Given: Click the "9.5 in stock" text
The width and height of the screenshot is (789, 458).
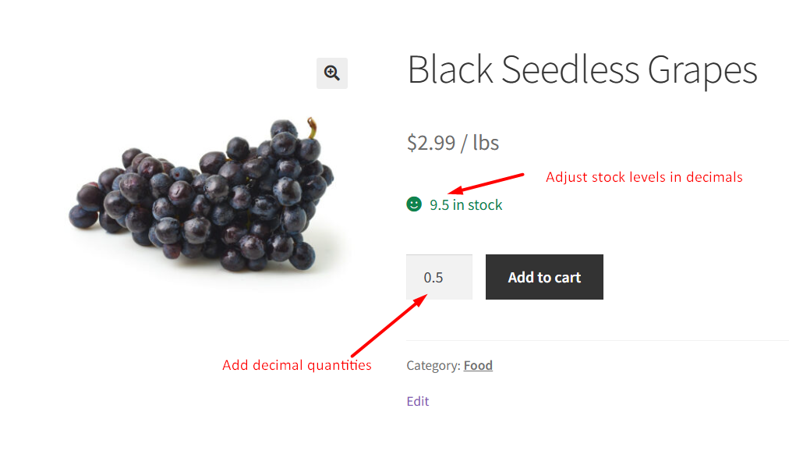Looking at the screenshot, I should click(x=465, y=205).
